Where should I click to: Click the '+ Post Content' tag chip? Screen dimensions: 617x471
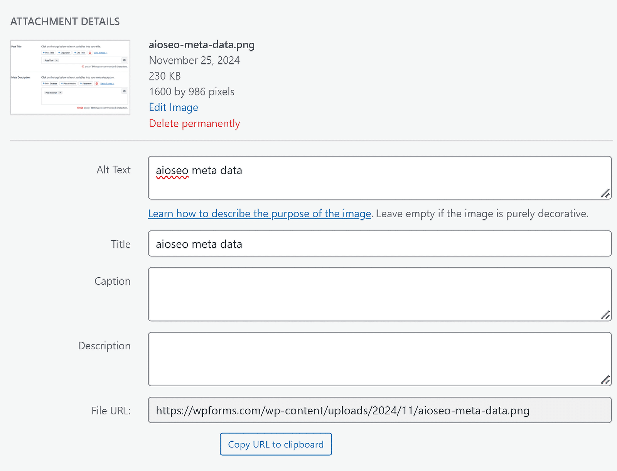tap(68, 84)
